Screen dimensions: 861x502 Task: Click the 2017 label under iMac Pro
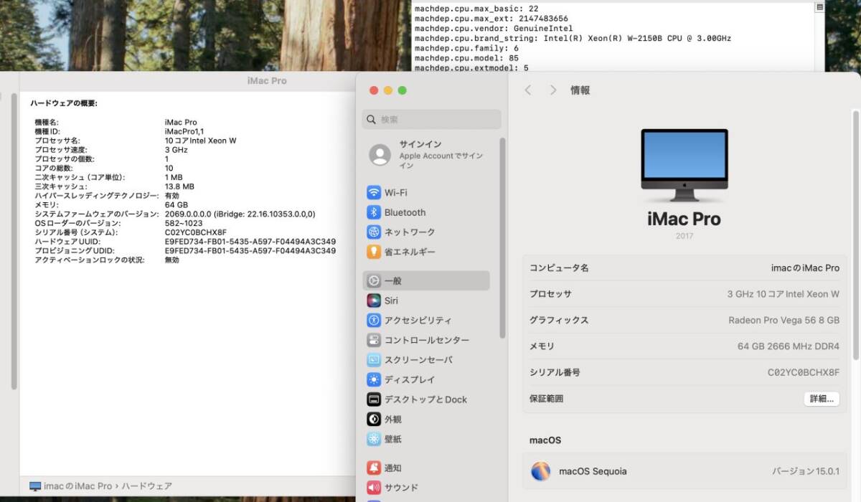(x=684, y=236)
